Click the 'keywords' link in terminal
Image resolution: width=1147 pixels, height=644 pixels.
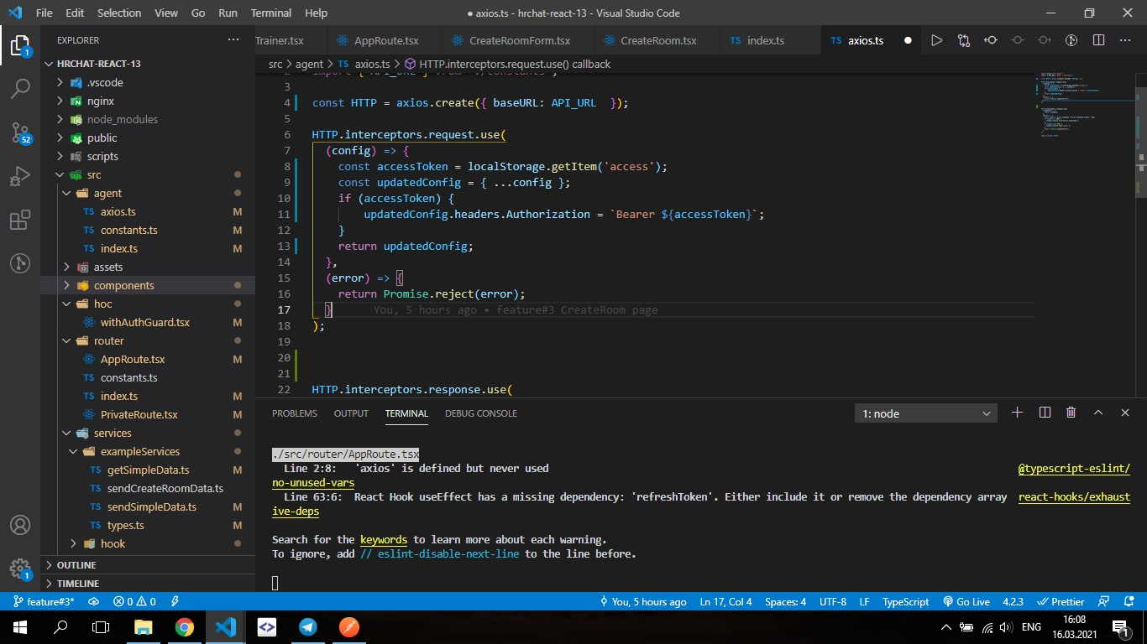(x=384, y=540)
